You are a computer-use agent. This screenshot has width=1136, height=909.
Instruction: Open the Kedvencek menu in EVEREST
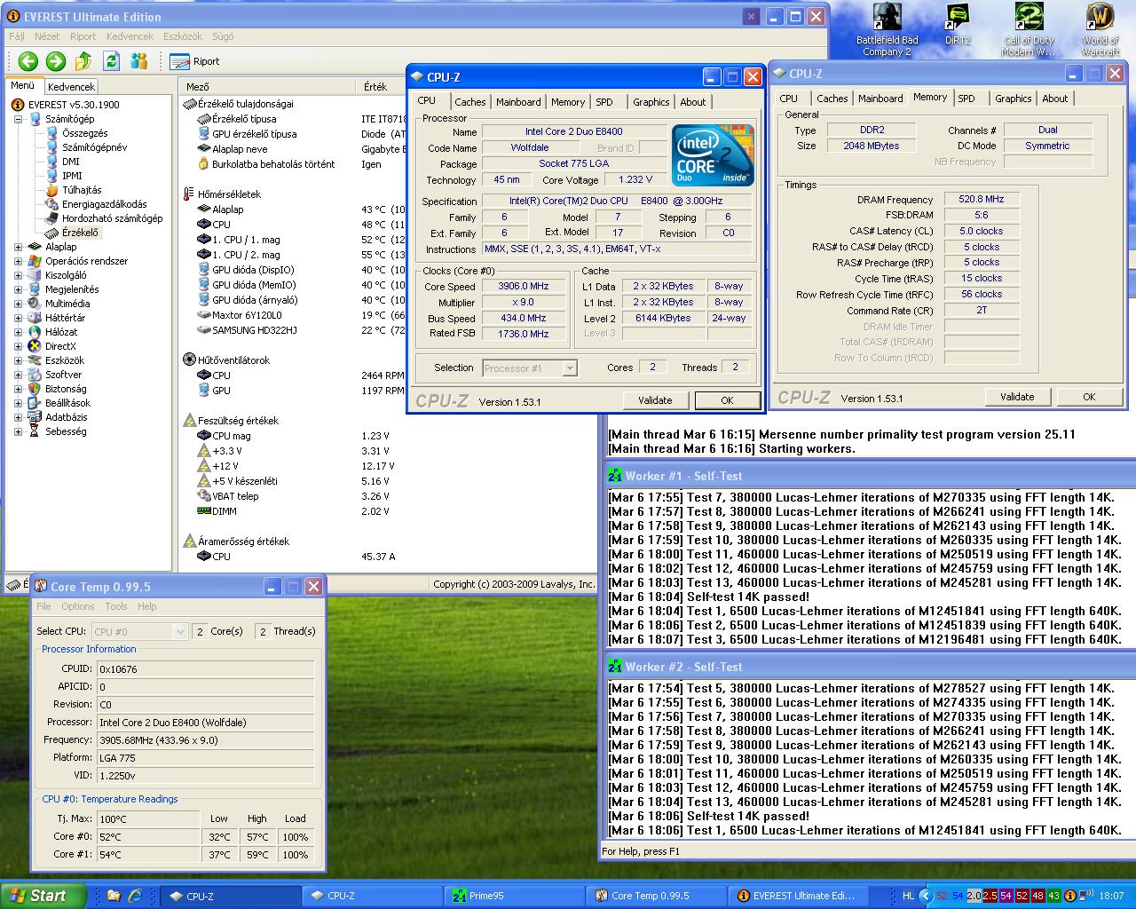(130, 36)
